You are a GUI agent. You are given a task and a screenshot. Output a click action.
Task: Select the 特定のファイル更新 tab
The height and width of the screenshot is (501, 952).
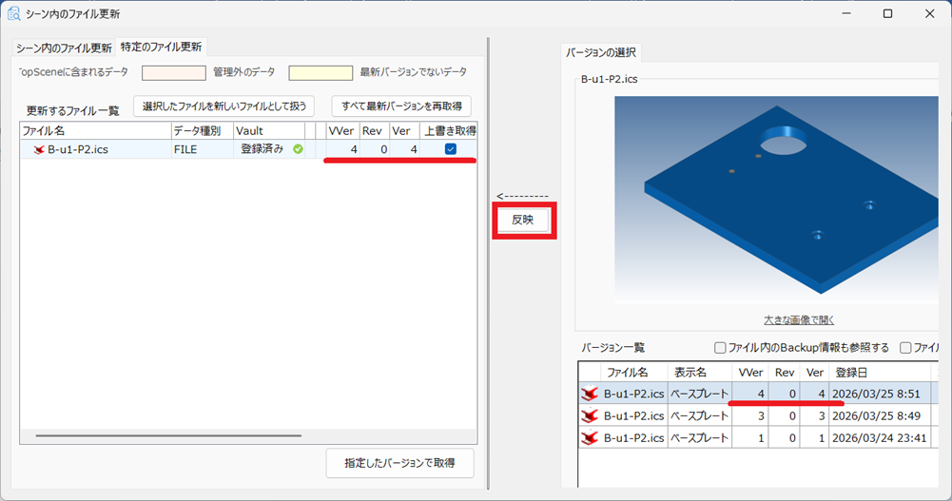161,47
